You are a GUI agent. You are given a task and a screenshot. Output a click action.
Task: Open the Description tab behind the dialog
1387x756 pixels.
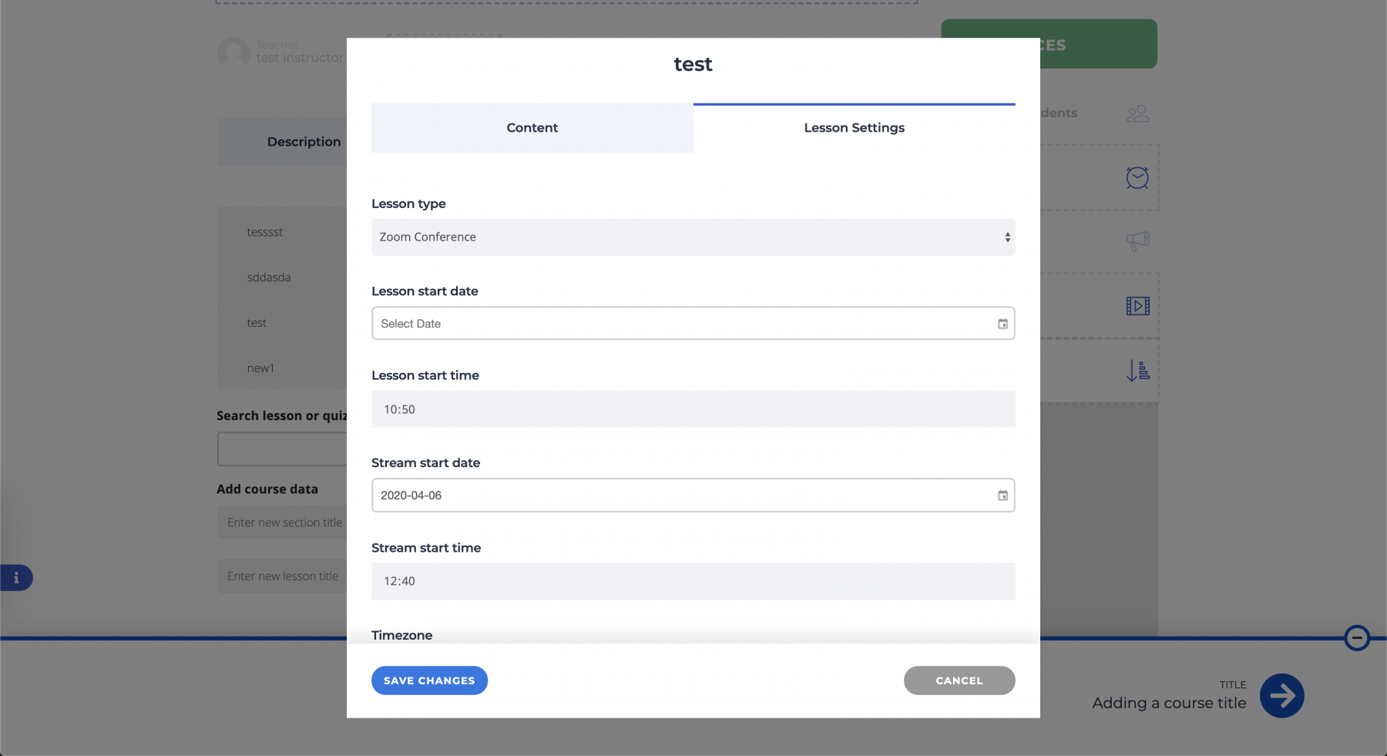tap(283, 142)
